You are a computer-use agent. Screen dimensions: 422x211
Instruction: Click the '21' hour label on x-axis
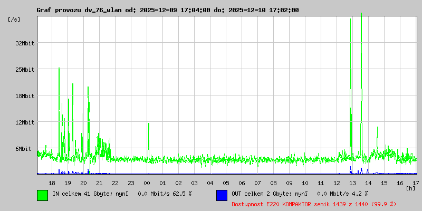99,183
